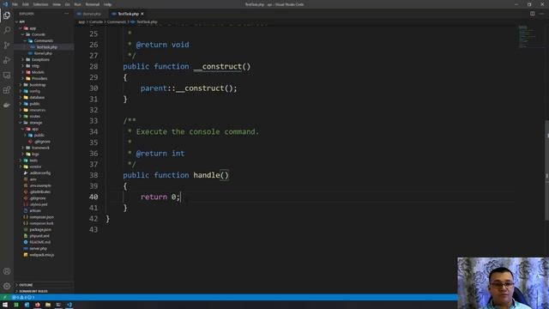
Task: Open the Accounts menu icon
Action: click(x=7, y=271)
